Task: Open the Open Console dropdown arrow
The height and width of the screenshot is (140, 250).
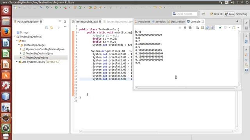Action: click(x=238, y=28)
